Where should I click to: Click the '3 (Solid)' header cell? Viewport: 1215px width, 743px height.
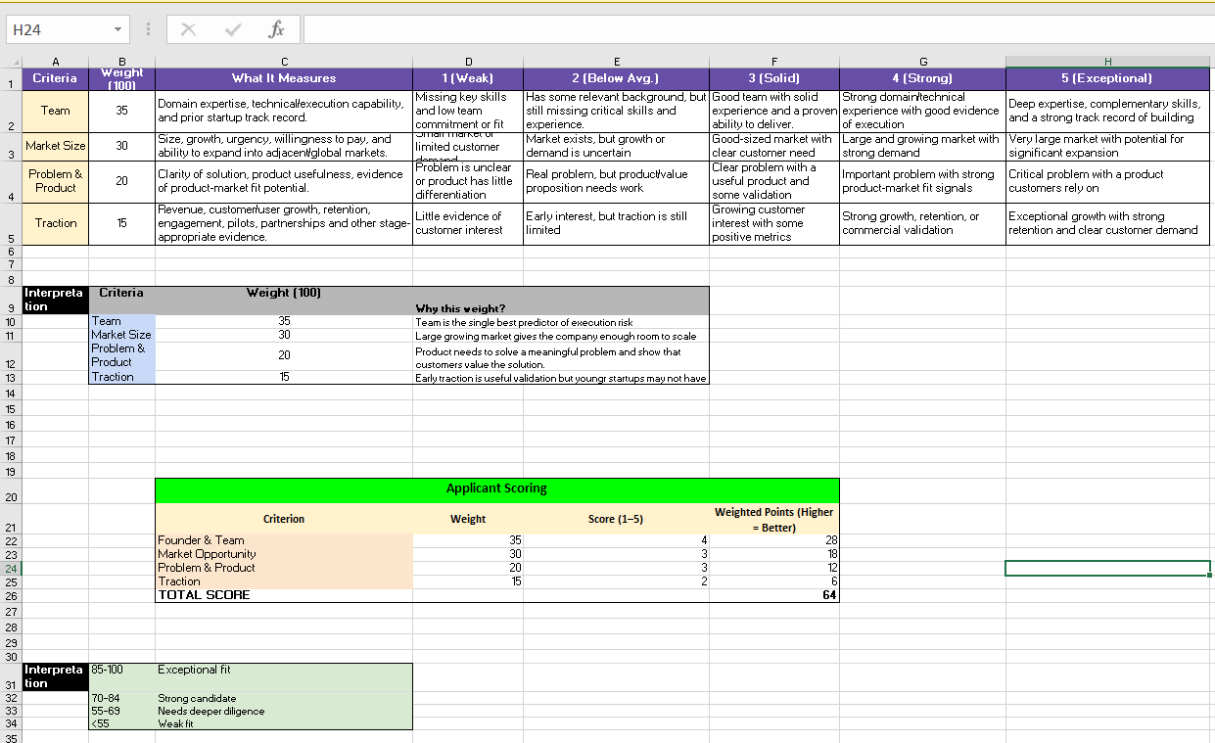point(774,78)
